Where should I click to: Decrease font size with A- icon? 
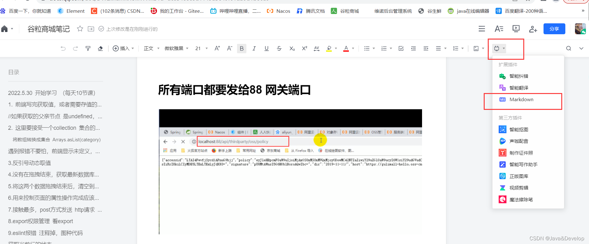pyautogui.click(x=230, y=48)
